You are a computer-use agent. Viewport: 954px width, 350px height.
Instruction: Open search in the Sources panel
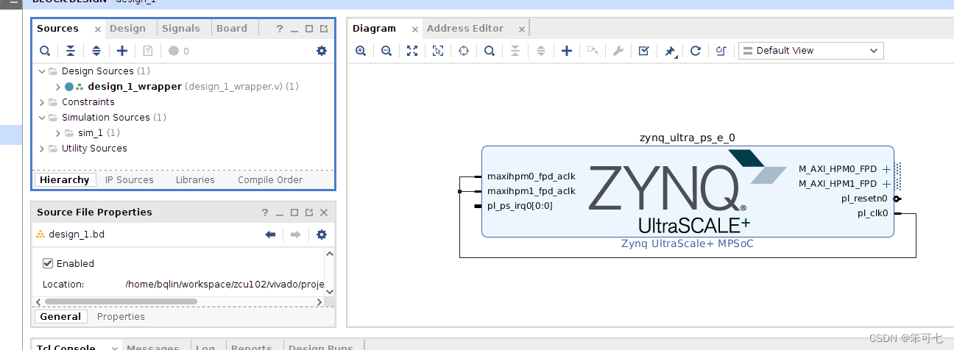click(x=45, y=51)
